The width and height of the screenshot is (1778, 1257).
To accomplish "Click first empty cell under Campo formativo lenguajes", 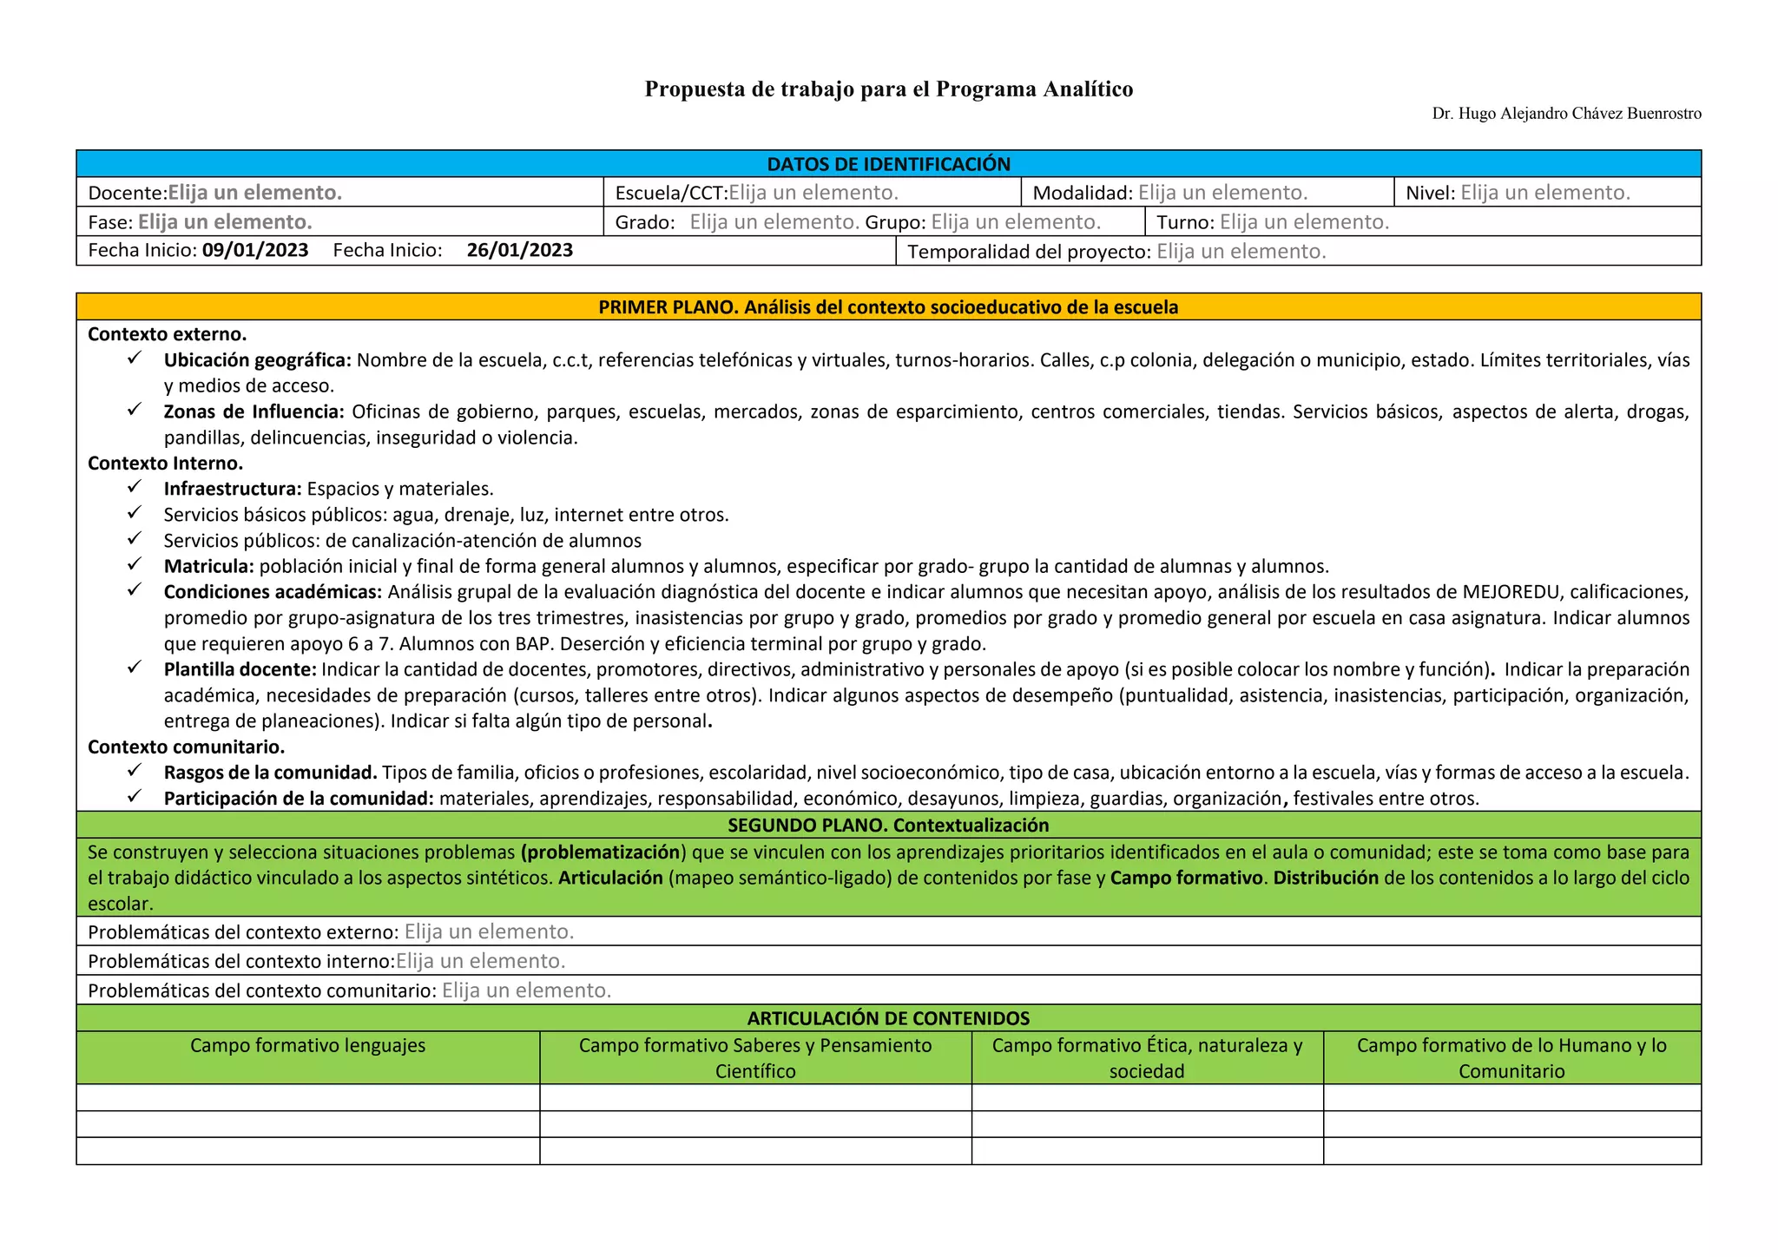I will 307,1098.
